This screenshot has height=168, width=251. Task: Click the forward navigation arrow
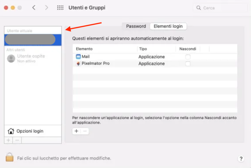tap(46, 8)
